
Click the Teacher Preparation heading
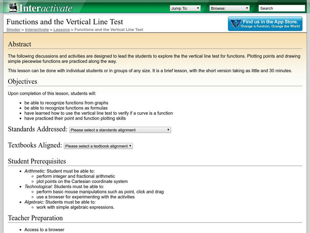pyautogui.click(x=35, y=218)
